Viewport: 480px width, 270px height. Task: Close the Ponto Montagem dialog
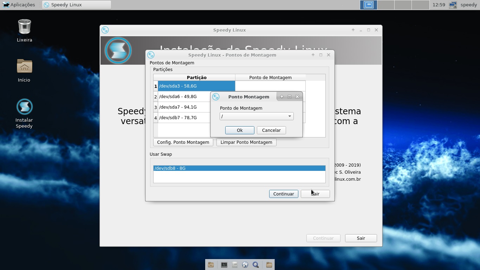(297, 97)
